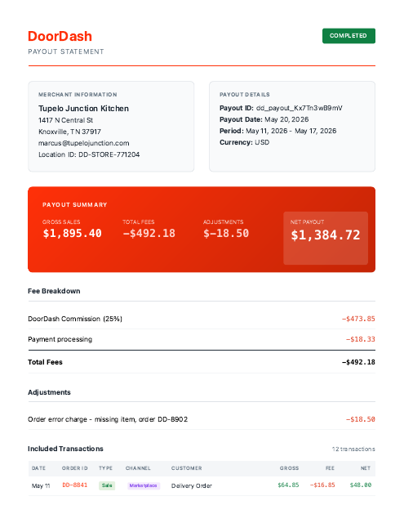
Task: Select Knoxville, TN 37917 text
Action: click(x=69, y=132)
